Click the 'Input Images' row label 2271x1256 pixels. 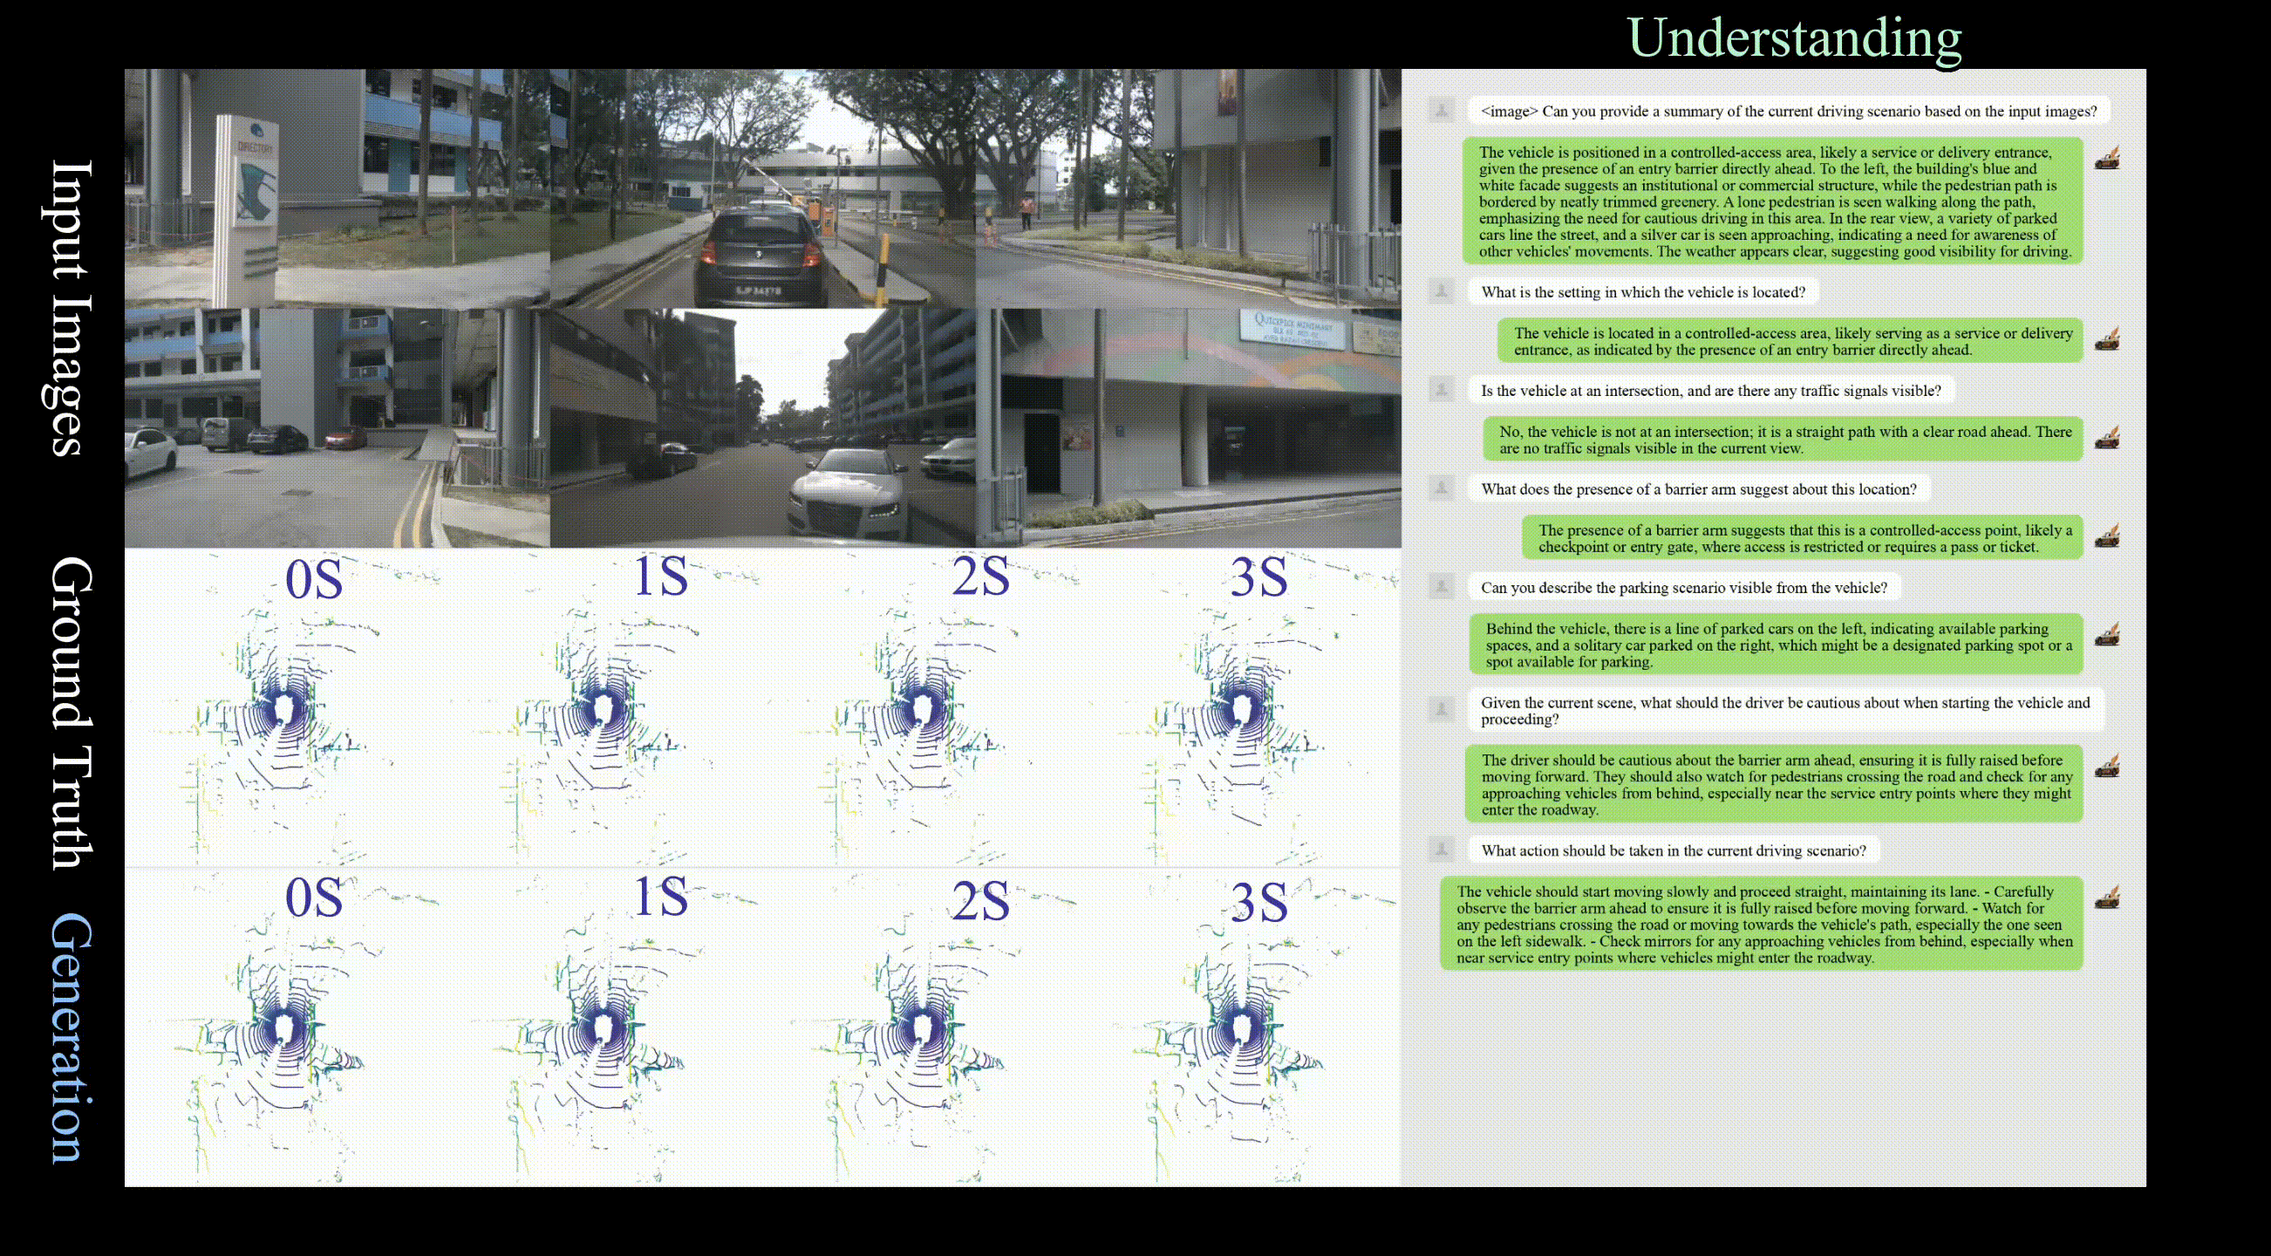pos(69,307)
